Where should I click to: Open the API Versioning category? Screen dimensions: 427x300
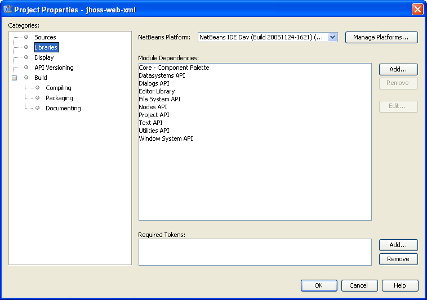pos(54,68)
